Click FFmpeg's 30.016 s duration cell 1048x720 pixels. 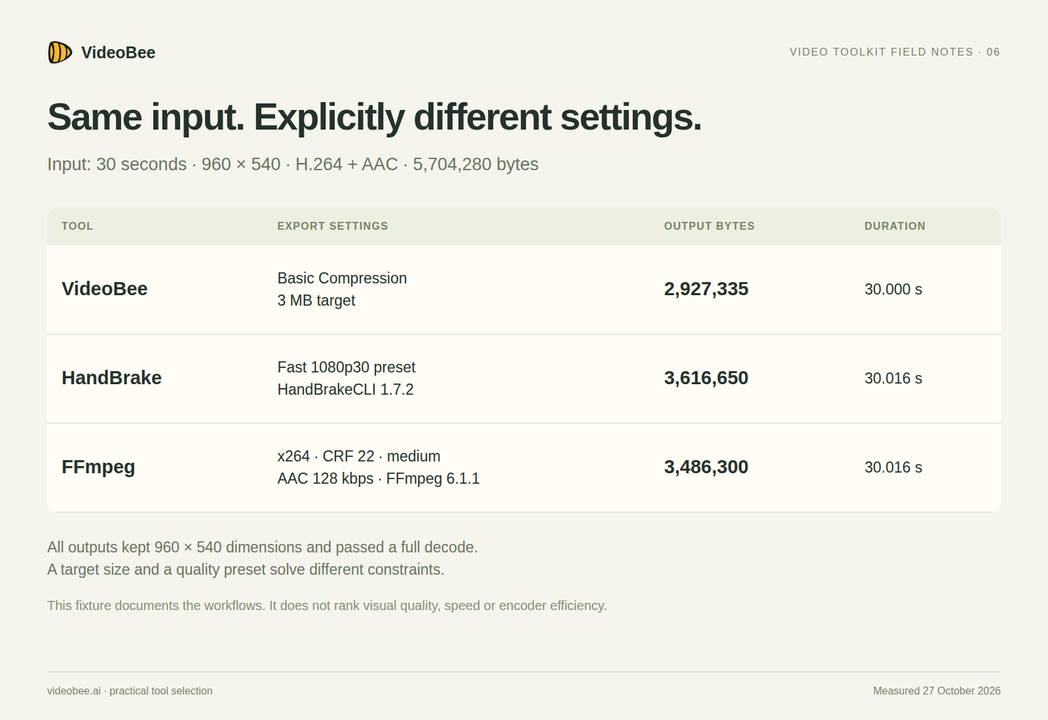(x=893, y=467)
